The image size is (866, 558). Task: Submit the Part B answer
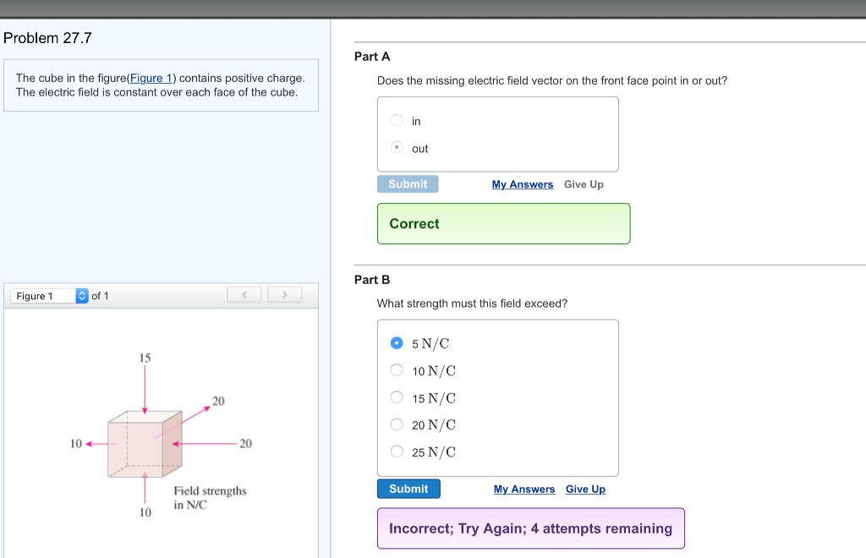click(x=408, y=488)
